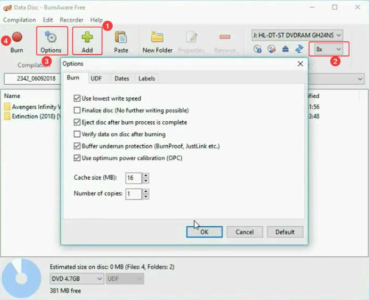The width and height of the screenshot is (369, 300).
Task: Confirm options with the OK button
Action: pos(204,232)
